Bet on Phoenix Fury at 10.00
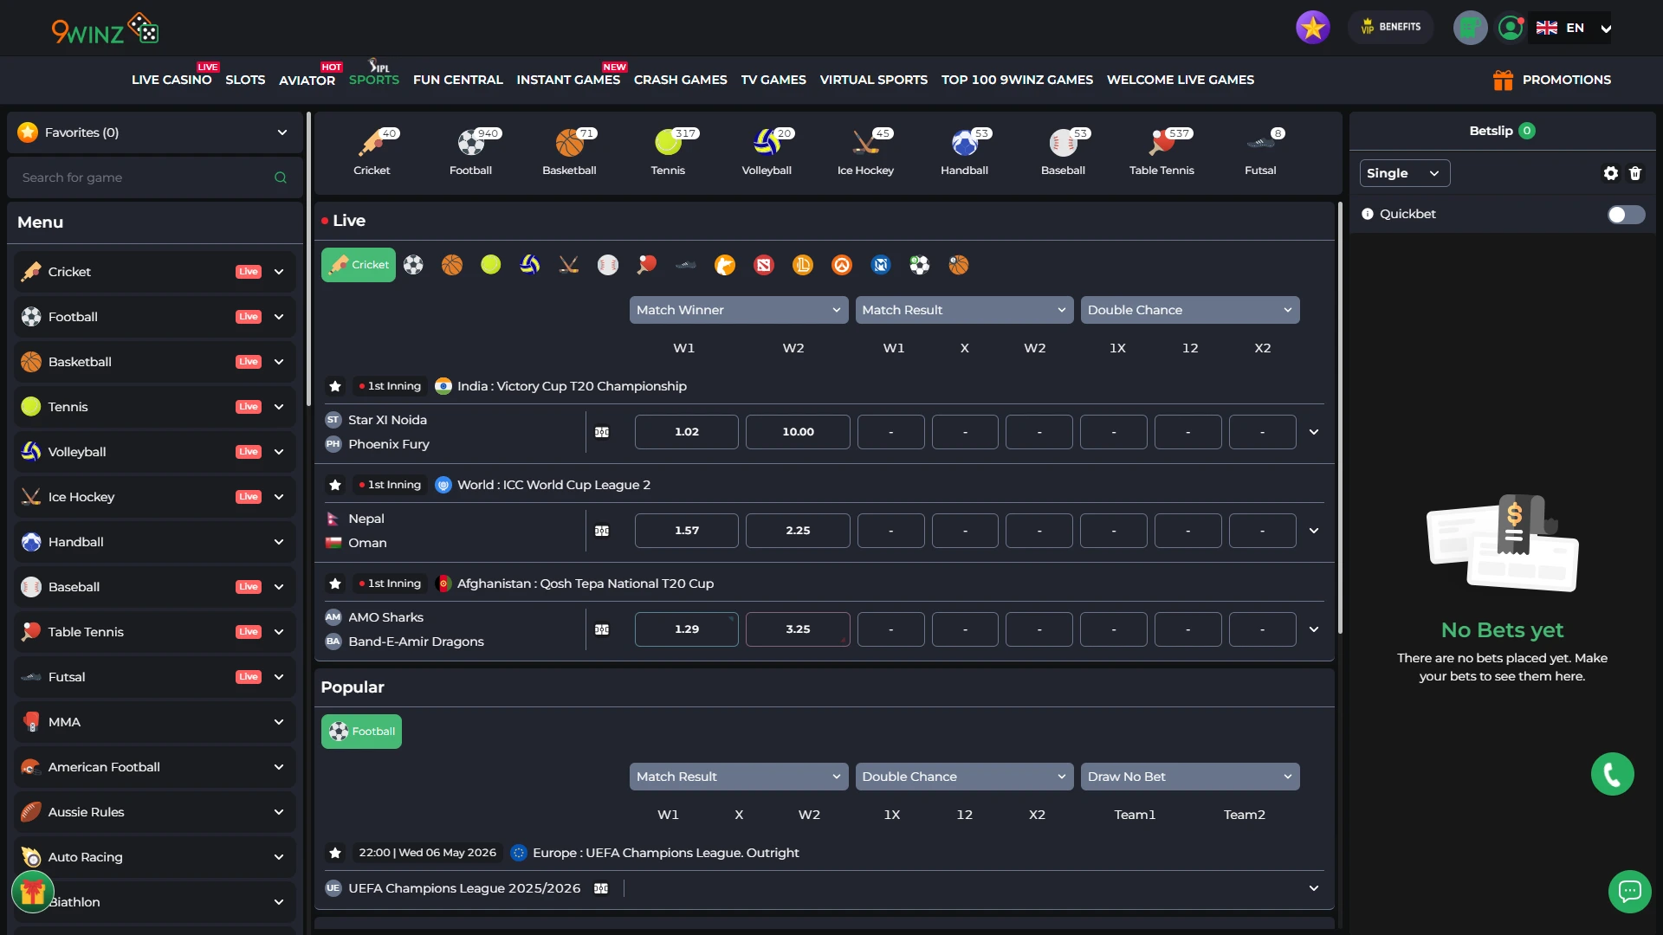Screen dimensions: 1663x935 click(798, 432)
